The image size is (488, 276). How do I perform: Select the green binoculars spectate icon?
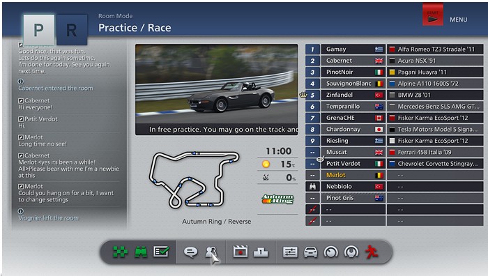[141, 252]
